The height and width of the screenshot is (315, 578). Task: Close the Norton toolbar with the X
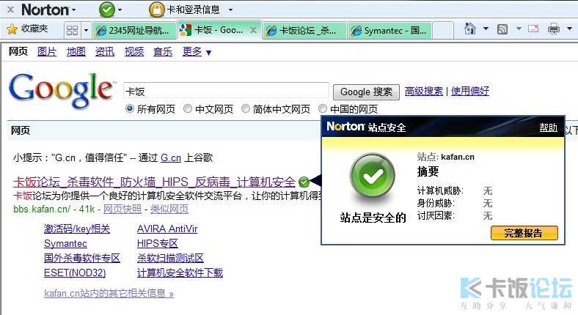point(11,10)
